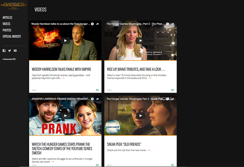
Task: Click green camera icon on Smosh prank card
Action: pos(97,165)
